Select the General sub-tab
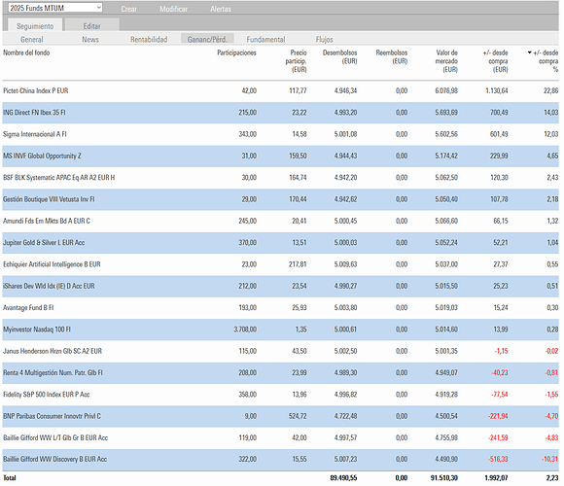 click(x=32, y=40)
